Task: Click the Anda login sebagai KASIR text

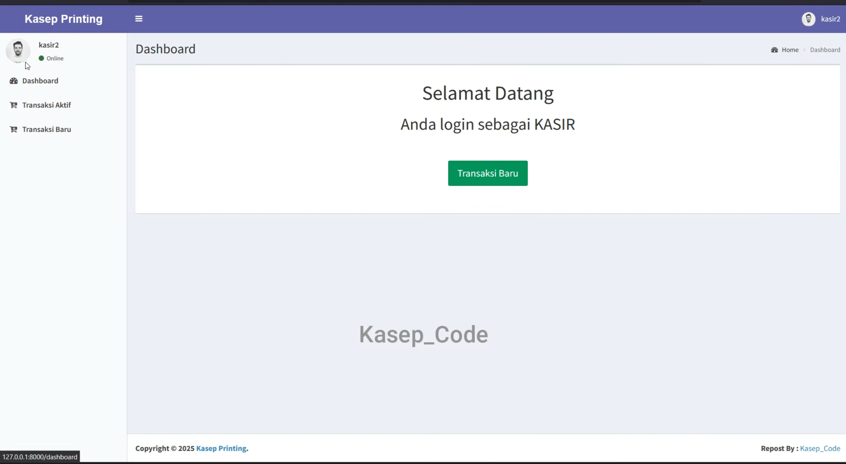Action: (488, 124)
